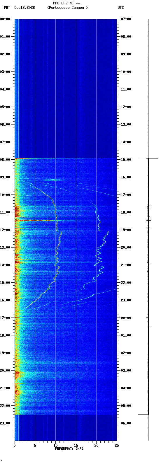
Task: Click the 0 Hz frequency tick label
Action: [x=15, y=446]
